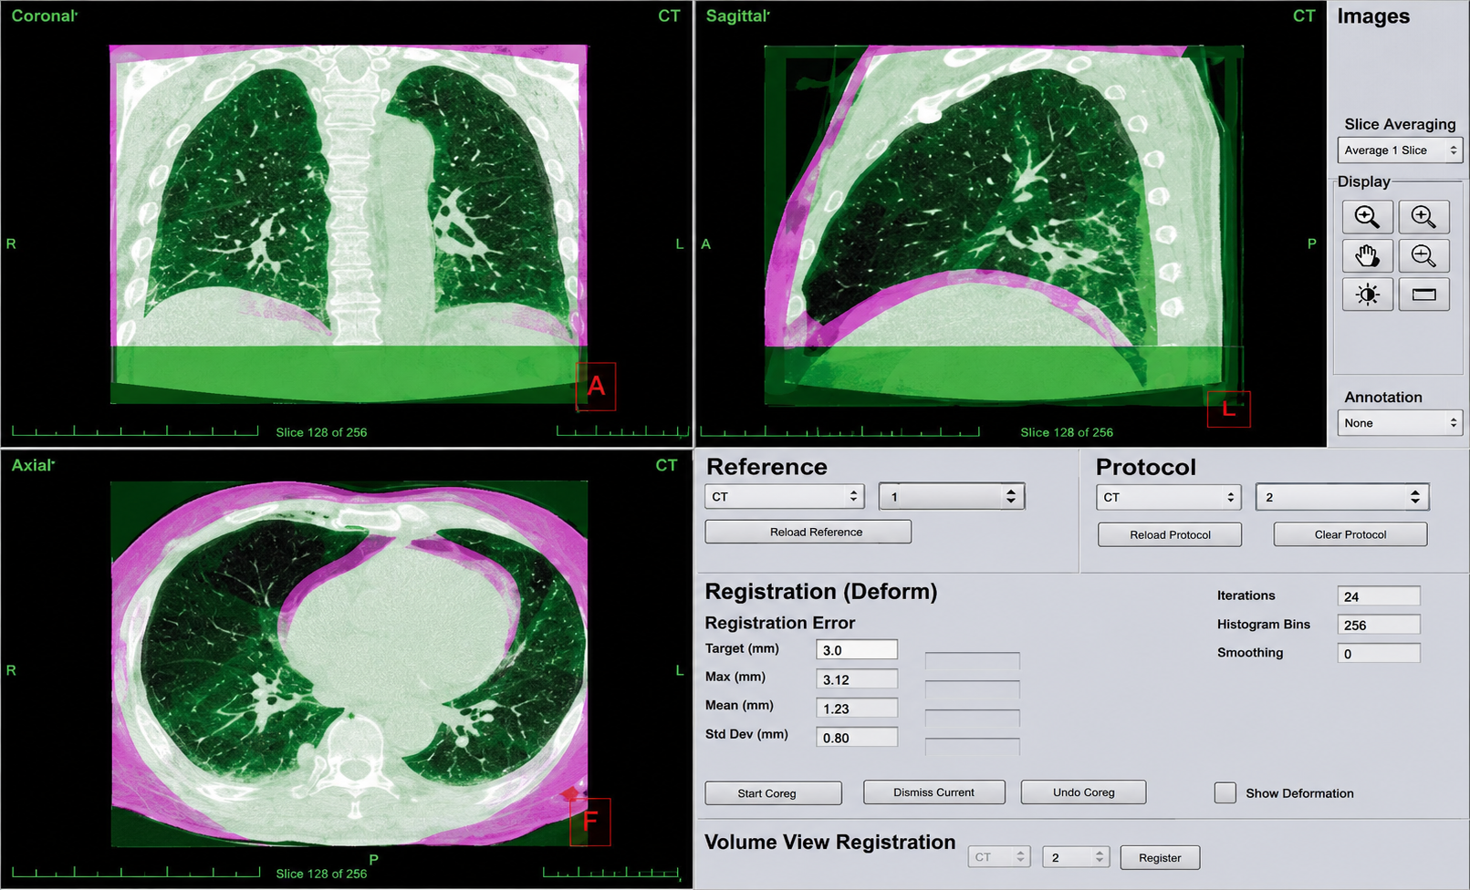Click the Undo Coreg button

(x=1084, y=792)
